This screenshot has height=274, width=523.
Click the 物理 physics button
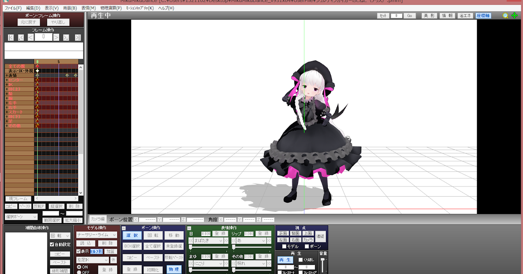(x=174, y=269)
